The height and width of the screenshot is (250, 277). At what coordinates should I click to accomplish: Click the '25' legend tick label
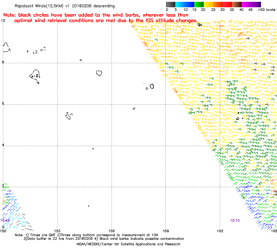pyautogui.click(x=213, y=10)
